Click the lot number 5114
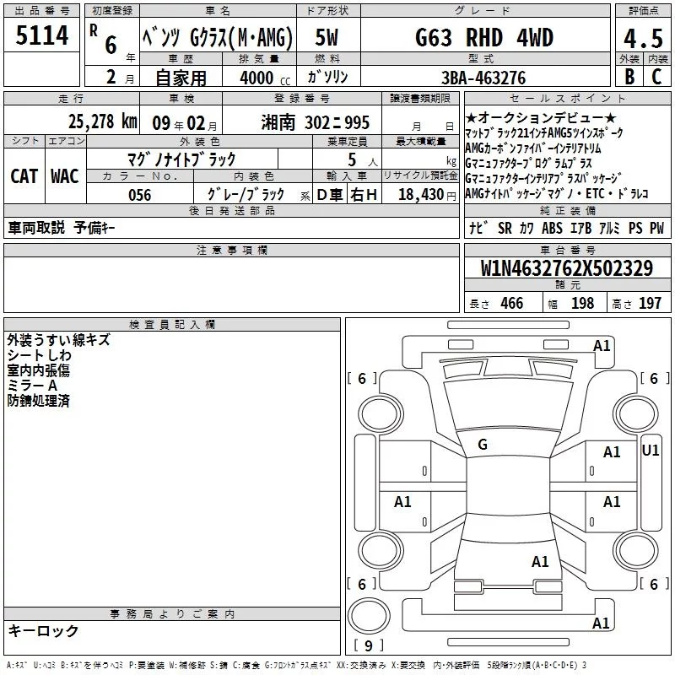Image resolution: width=675 pixels, height=675 pixels. [41, 35]
